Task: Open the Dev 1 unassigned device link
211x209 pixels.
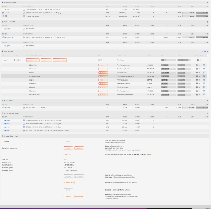Action: (8, 120)
